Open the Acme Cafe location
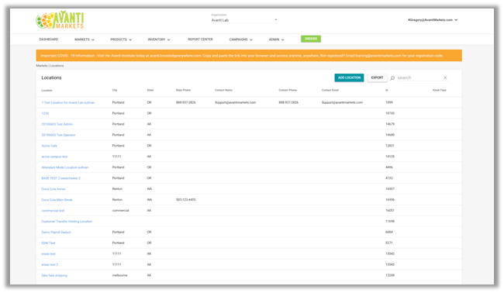Image resolution: width=504 pixels, height=293 pixels. tap(49, 146)
